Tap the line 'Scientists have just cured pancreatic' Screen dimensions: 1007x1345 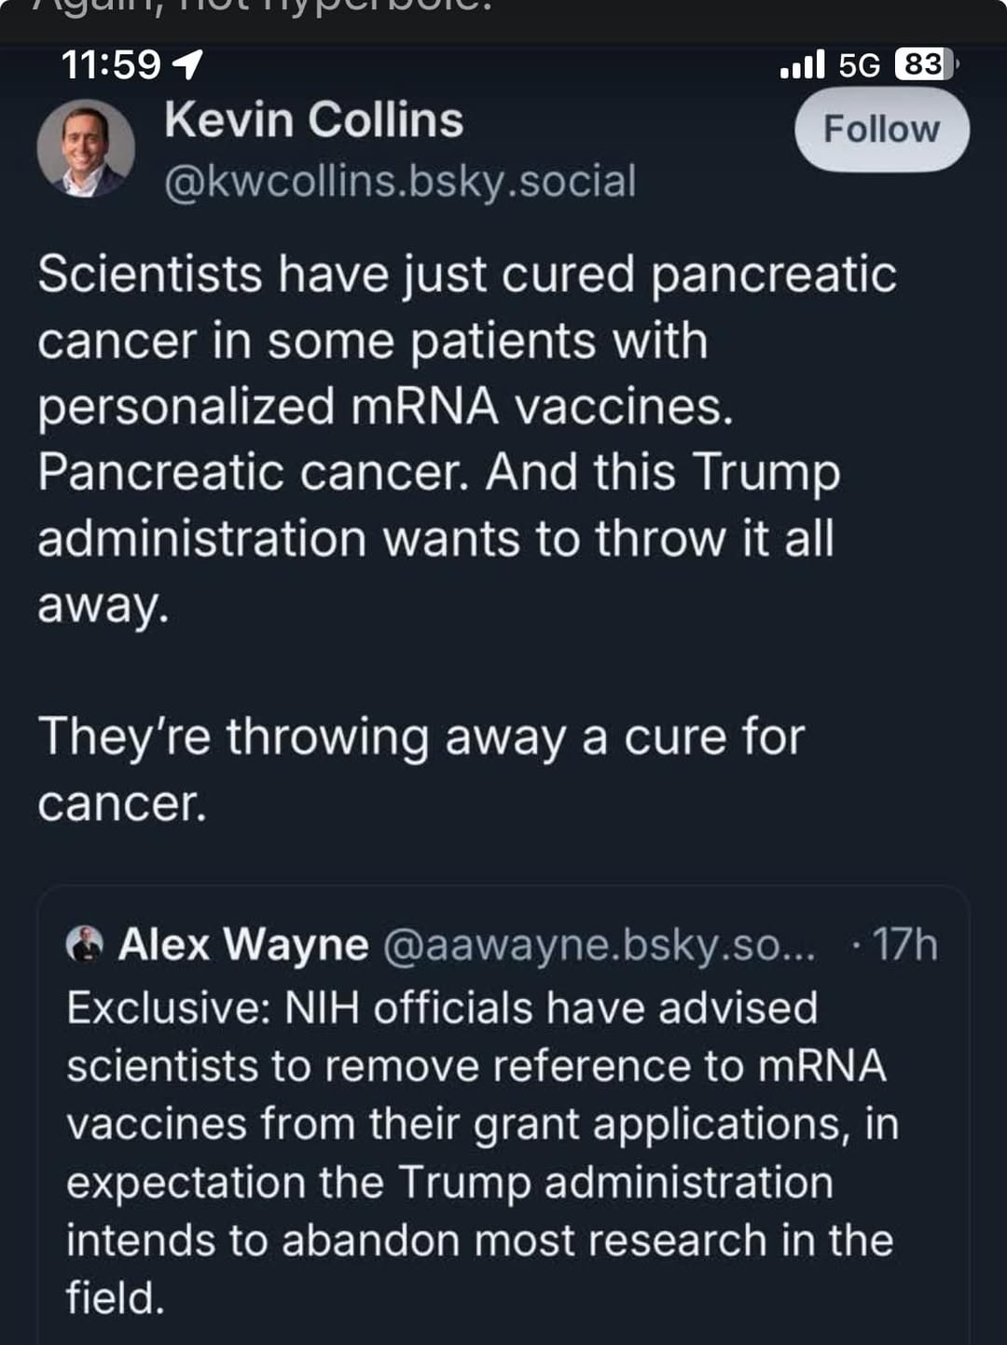[x=466, y=274]
